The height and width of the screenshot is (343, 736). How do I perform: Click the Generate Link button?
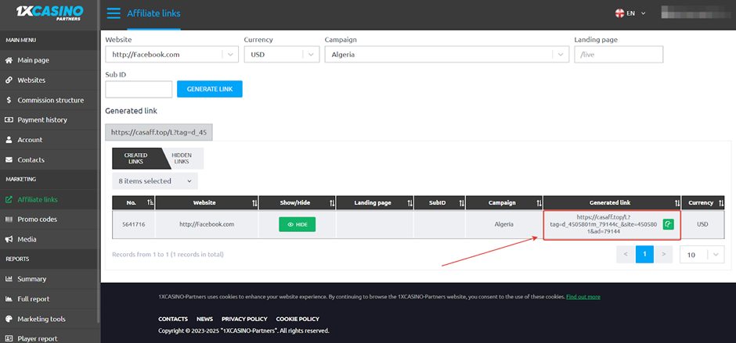tap(209, 89)
